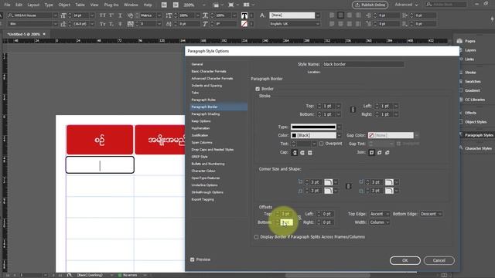This screenshot has width=495, height=278.
Task: Click the black Color swatch
Action: point(294,136)
